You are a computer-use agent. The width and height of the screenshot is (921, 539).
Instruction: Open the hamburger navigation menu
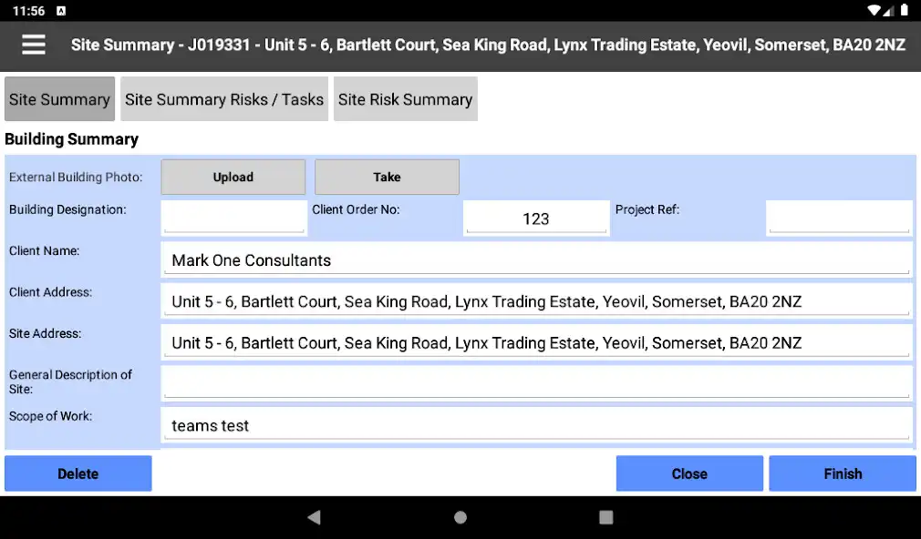click(34, 45)
